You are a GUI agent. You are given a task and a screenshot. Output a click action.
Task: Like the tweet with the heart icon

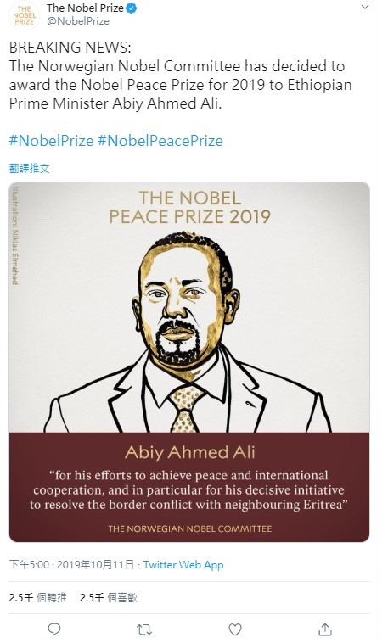tap(235, 629)
